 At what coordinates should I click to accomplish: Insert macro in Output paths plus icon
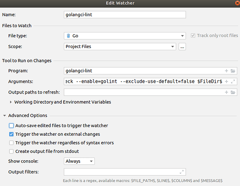[227, 92]
